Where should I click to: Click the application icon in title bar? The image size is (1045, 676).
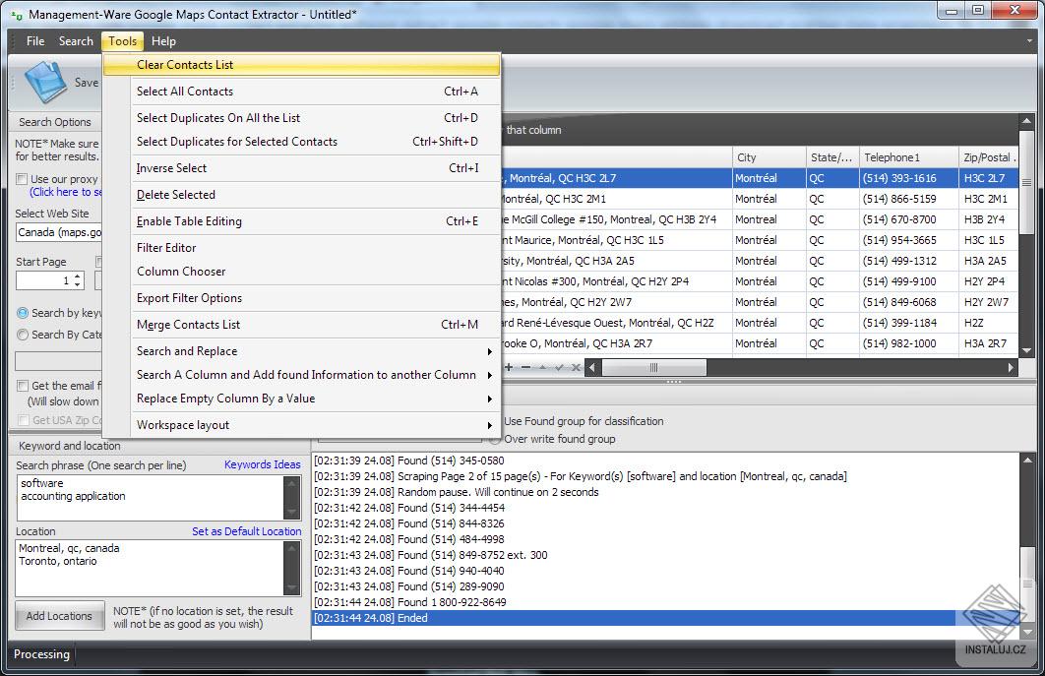[x=17, y=15]
